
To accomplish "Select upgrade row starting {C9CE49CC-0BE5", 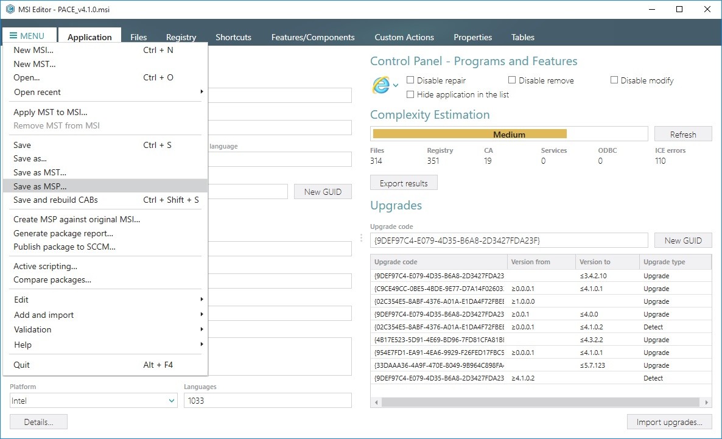I will tap(541, 289).
